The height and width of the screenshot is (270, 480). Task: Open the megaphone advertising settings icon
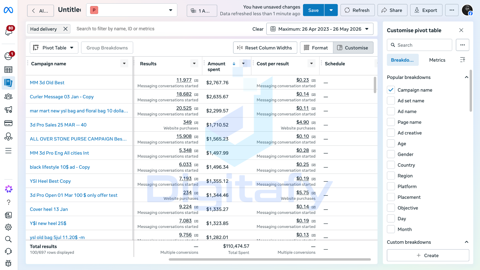(x=8, y=110)
